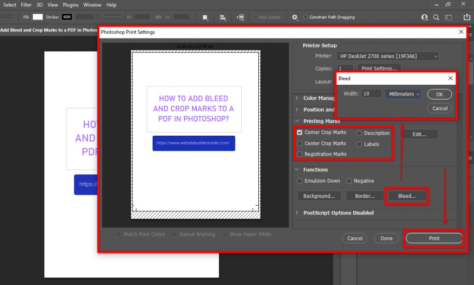The height and width of the screenshot is (285, 474).
Task: Uncheck the Corner Crop Marks checkbox
Action: [299, 133]
